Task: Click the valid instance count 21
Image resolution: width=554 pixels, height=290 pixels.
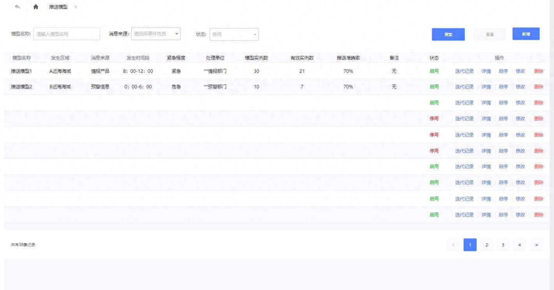Action: (x=302, y=71)
